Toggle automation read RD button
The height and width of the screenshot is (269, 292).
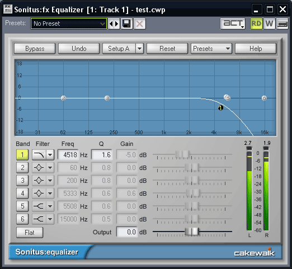click(256, 23)
